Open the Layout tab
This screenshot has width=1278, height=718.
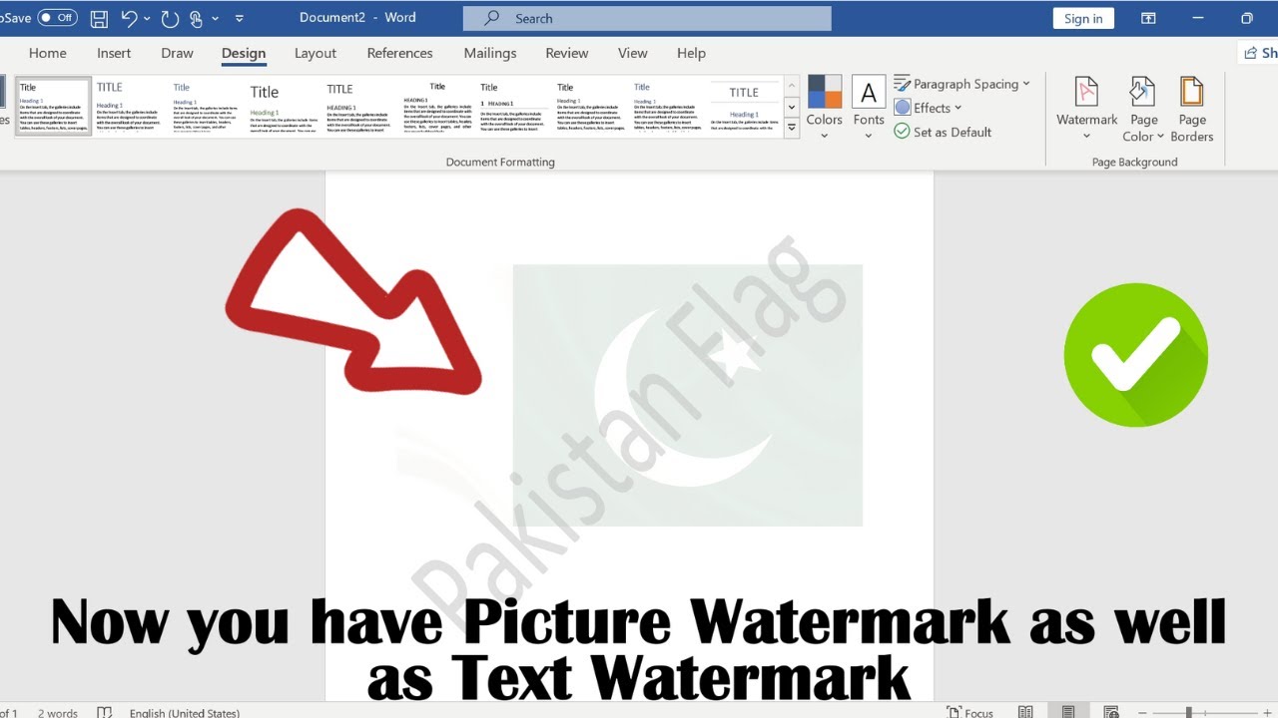(316, 53)
